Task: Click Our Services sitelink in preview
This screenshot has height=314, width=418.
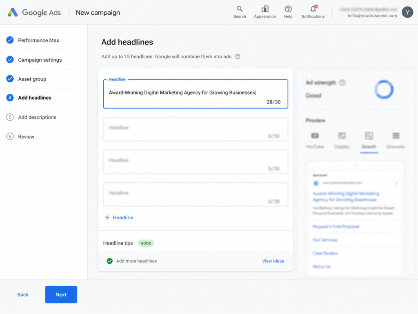Action: 325,240
